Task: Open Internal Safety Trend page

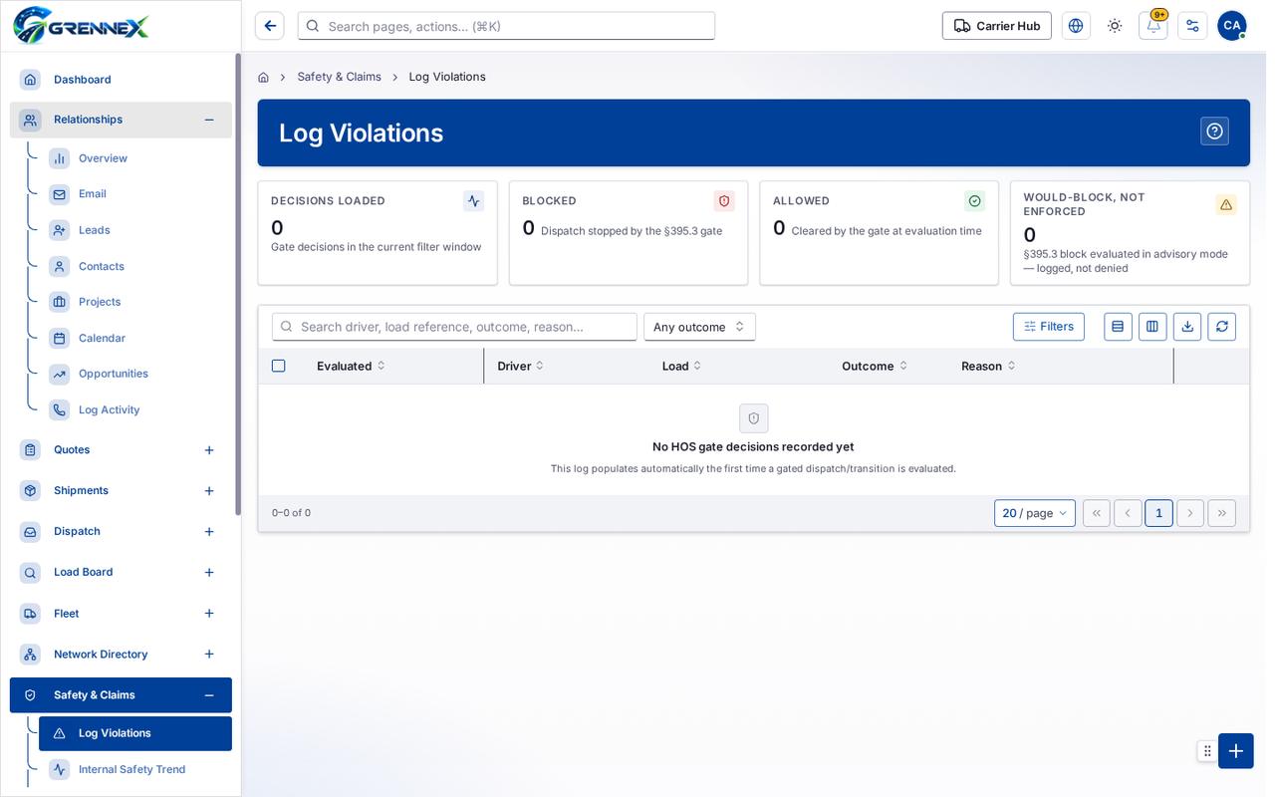Action: [x=135, y=769]
